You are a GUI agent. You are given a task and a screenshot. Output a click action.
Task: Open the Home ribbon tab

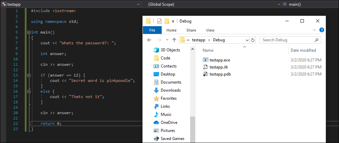tap(172, 30)
